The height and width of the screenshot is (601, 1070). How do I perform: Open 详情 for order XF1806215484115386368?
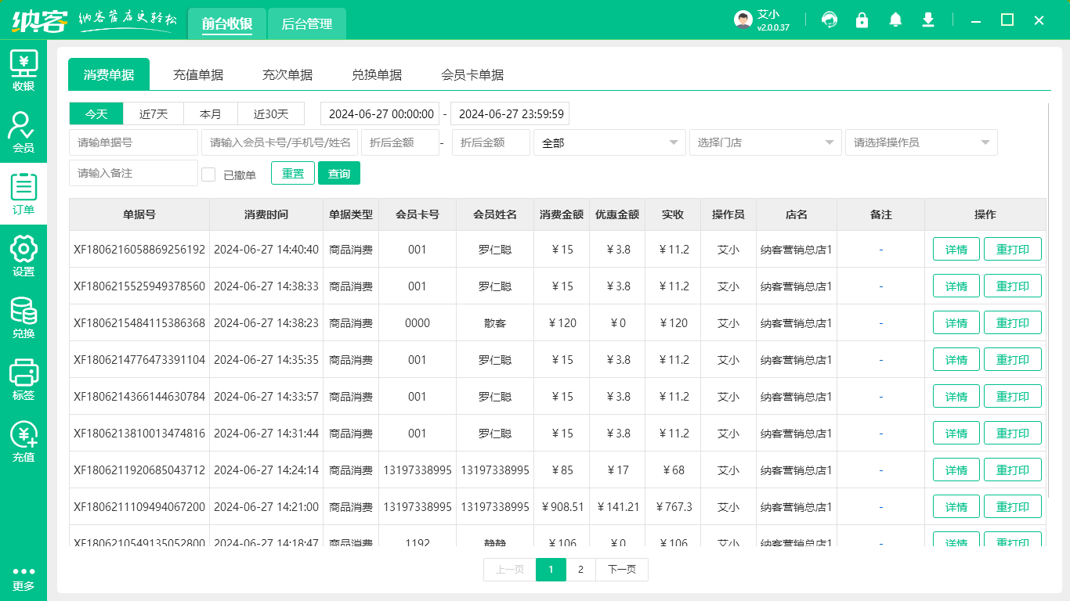(x=956, y=323)
